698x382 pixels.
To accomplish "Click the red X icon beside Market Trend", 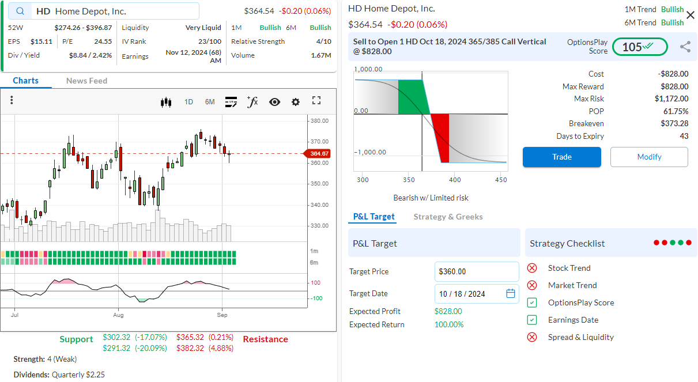I will 533,285.
